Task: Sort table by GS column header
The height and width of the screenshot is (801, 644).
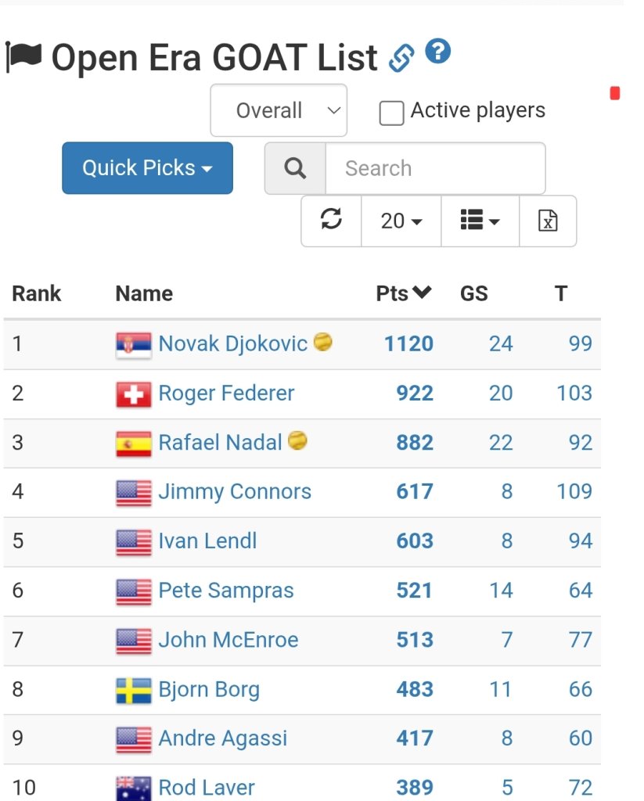Action: tap(473, 293)
